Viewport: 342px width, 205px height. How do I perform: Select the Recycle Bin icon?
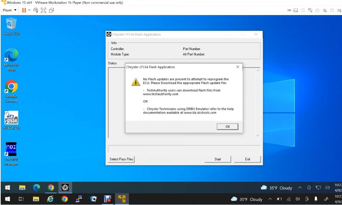(11, 26)
